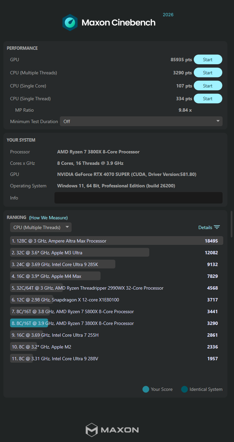The image size is (234, 442).
Task: Select the Apple M4 Max ranking row
Action: pos(116,276)
